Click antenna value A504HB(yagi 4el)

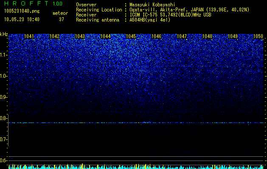(x=150, y=20)
